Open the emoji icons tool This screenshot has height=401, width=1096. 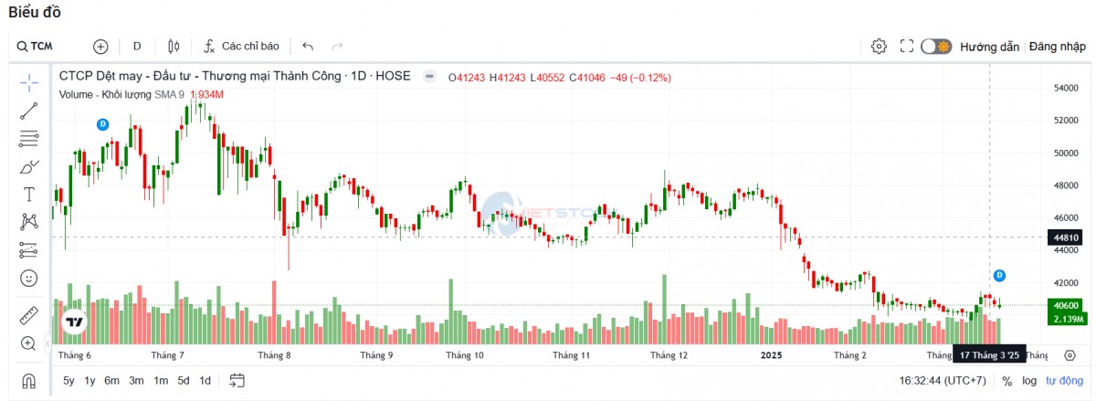click(29, 278)
